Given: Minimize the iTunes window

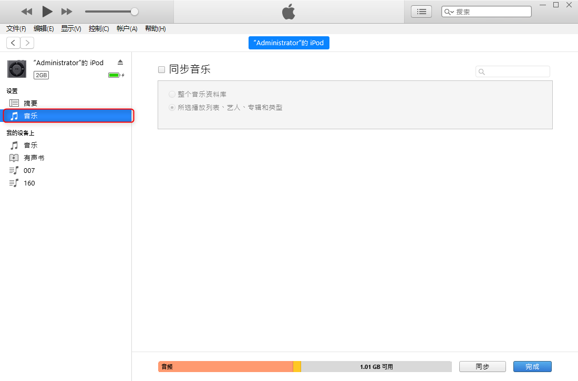Looking at the screenshot, I should pos(543,5).
